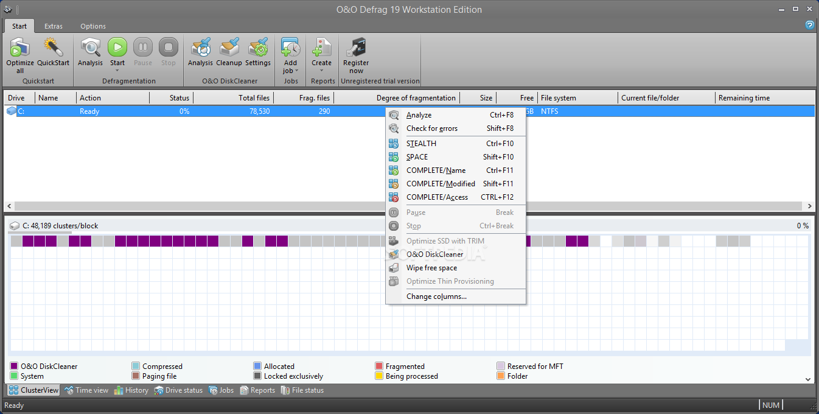Click the Create reports icon
Screen dimensions: 819x414
(x=322, y=47)
